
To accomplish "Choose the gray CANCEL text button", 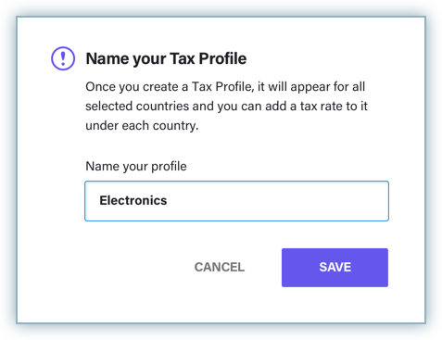I will 220,267.
